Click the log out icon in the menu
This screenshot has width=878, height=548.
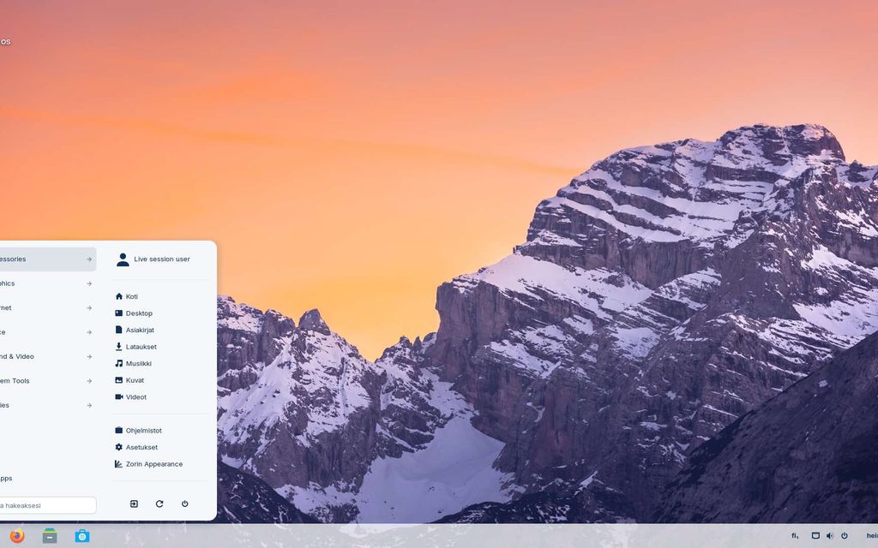pos(134,503)
